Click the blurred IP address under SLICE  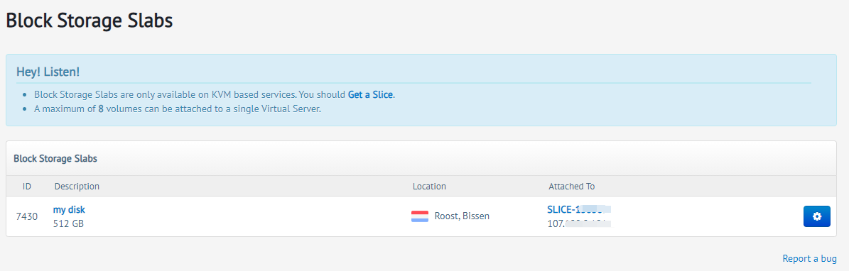[x=579, y=223]
